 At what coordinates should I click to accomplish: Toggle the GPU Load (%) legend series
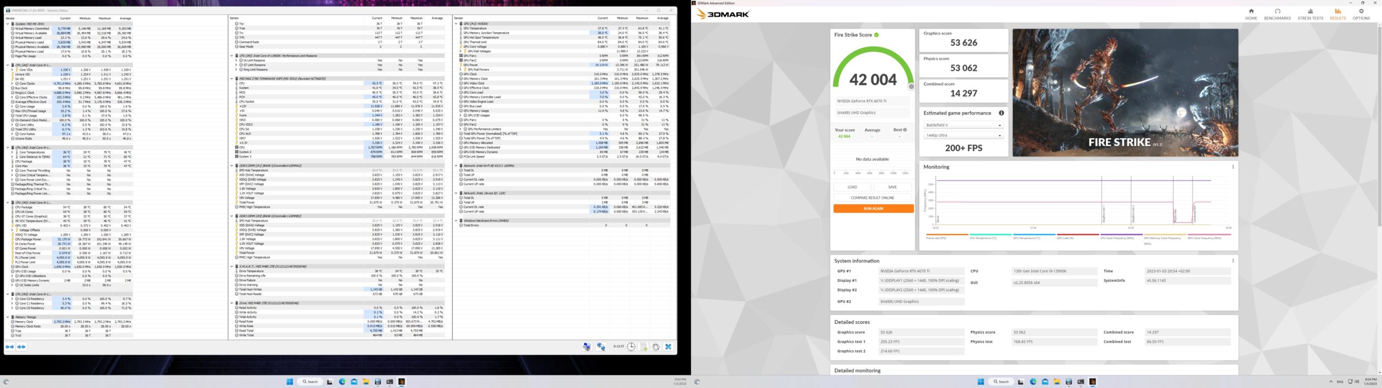click(x=1078, y=237)
